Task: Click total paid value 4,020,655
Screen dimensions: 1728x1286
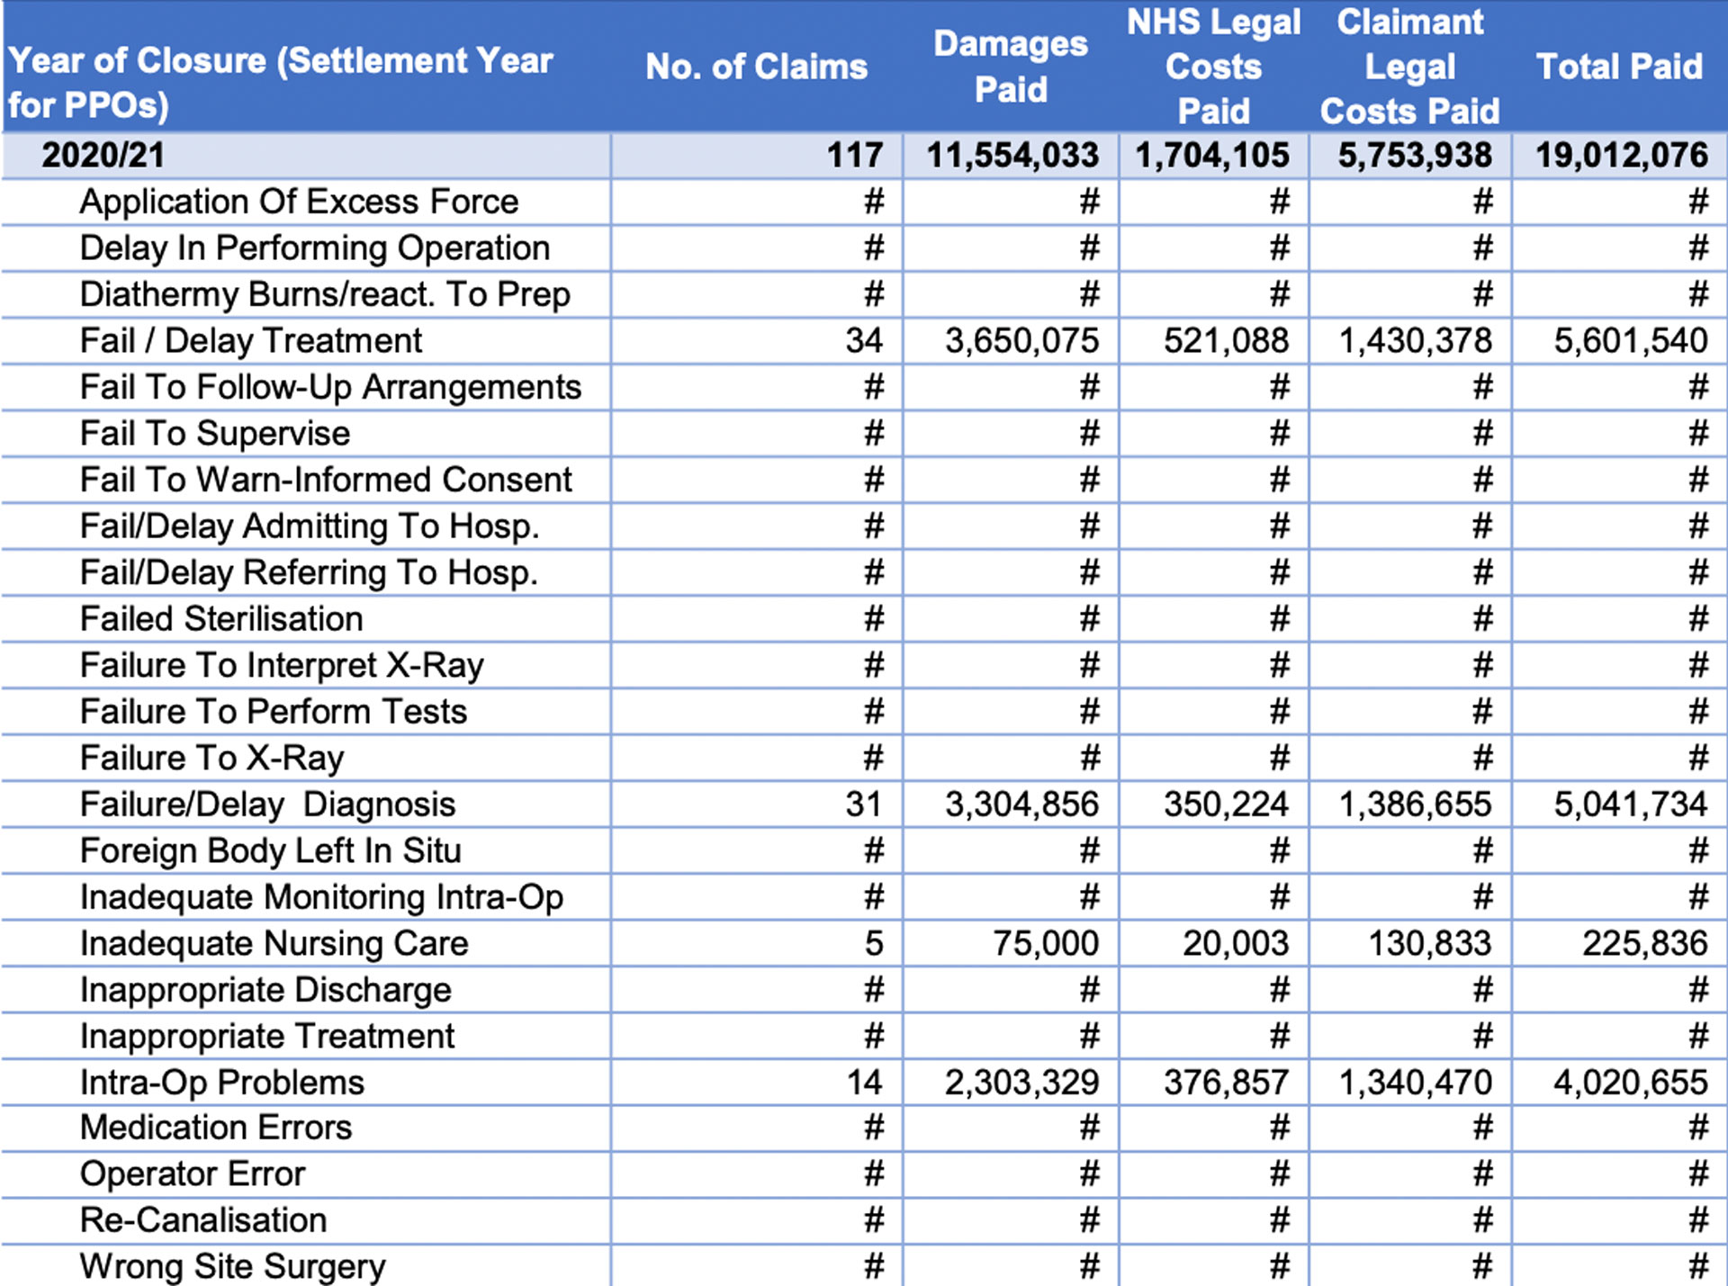Action: coord(1631,1082)
